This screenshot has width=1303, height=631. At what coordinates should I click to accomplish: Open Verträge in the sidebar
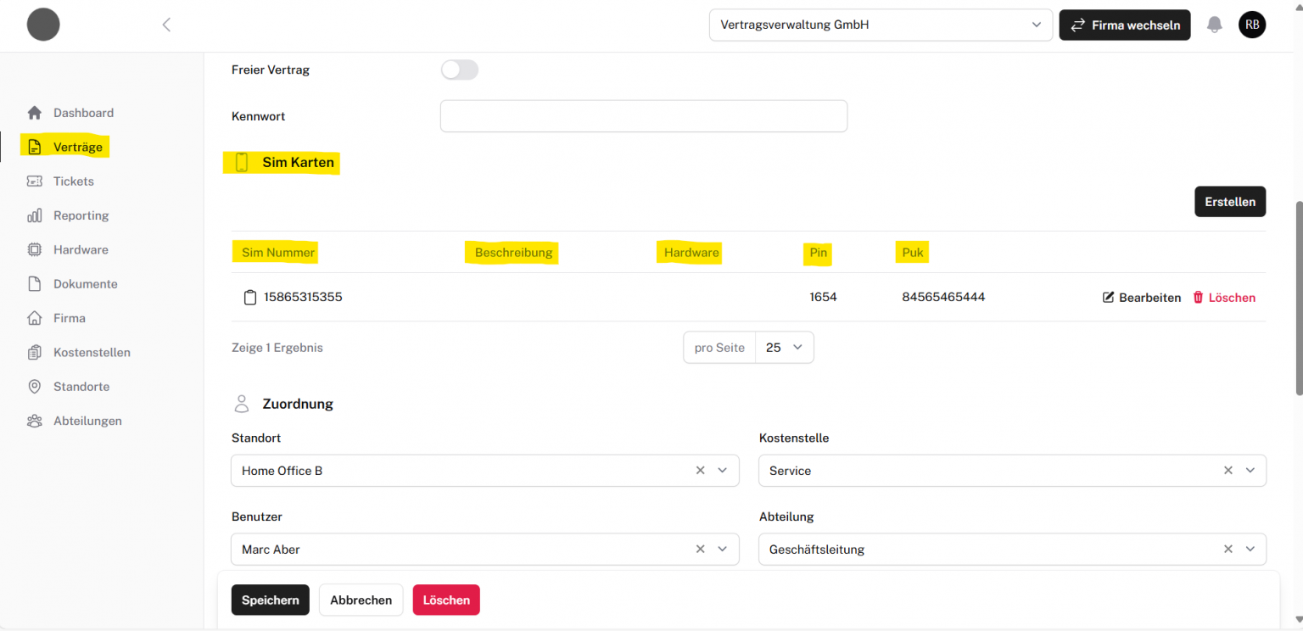(x=77, y=148)
